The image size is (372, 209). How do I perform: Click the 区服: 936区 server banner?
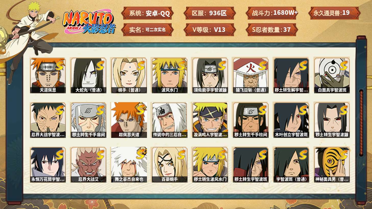[209, 13]
